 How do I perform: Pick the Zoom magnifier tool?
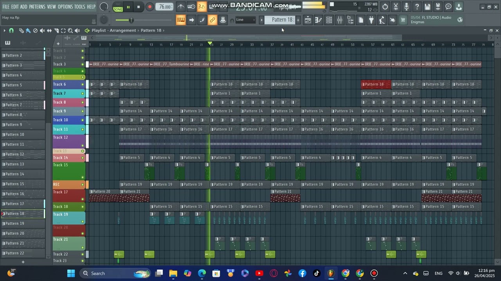(70, 30)
